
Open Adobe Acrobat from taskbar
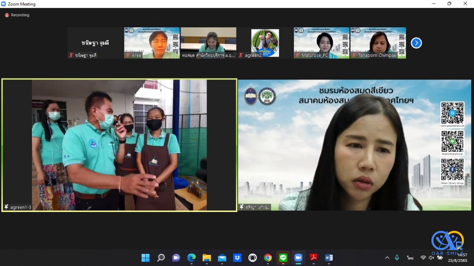click(313, 258)
